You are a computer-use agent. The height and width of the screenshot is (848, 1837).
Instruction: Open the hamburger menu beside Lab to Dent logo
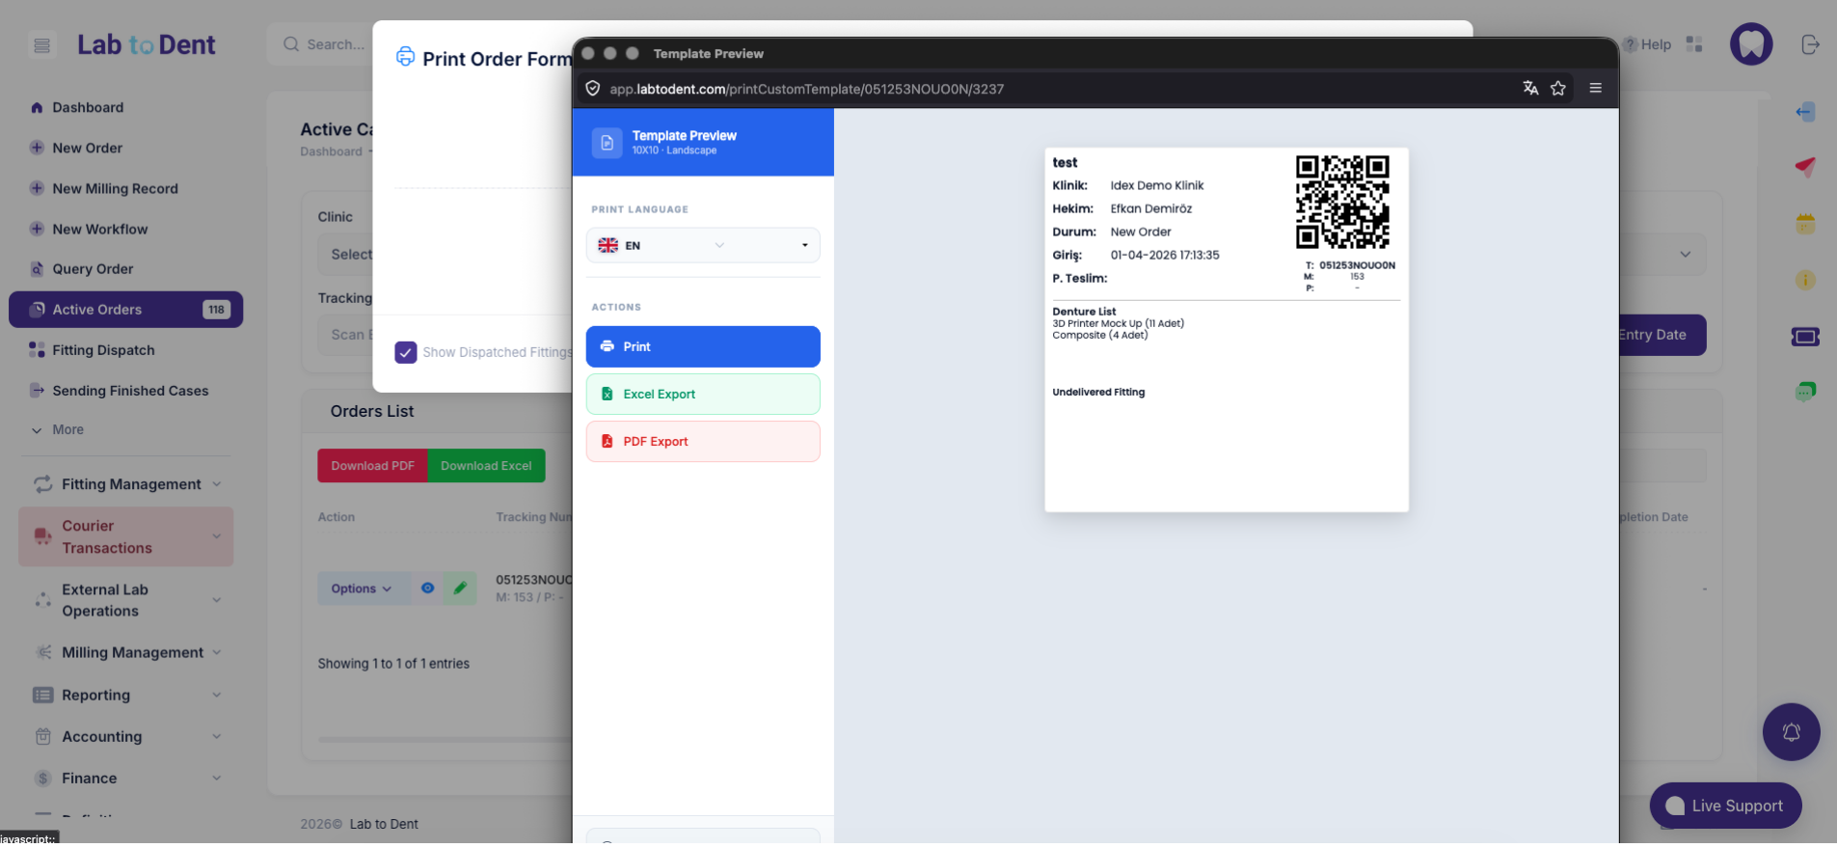[x=41, y=45]
